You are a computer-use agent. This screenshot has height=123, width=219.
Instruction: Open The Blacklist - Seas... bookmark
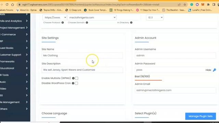pos(174,10)
